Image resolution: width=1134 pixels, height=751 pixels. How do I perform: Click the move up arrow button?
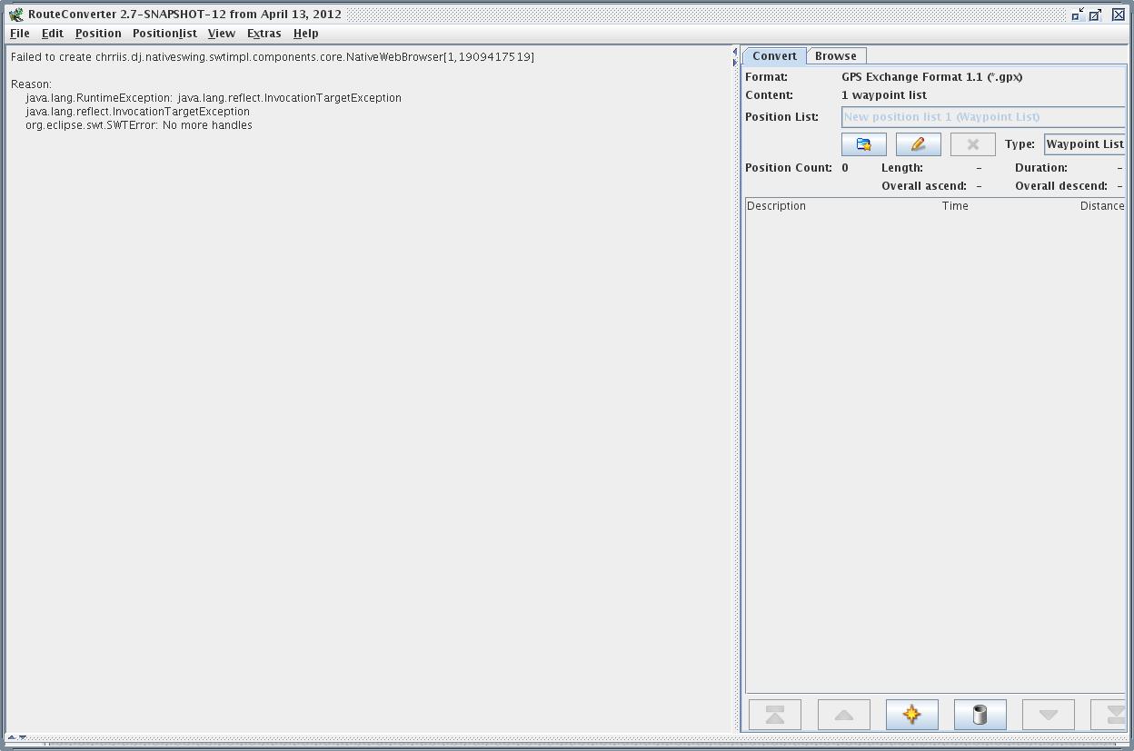(843, 715)
